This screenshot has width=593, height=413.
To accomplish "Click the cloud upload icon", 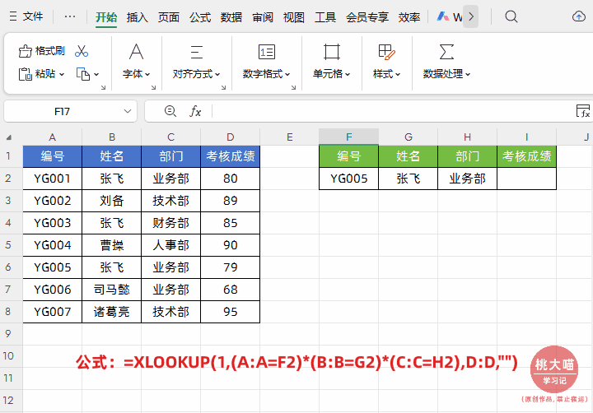I will click(x=579, y=16).
